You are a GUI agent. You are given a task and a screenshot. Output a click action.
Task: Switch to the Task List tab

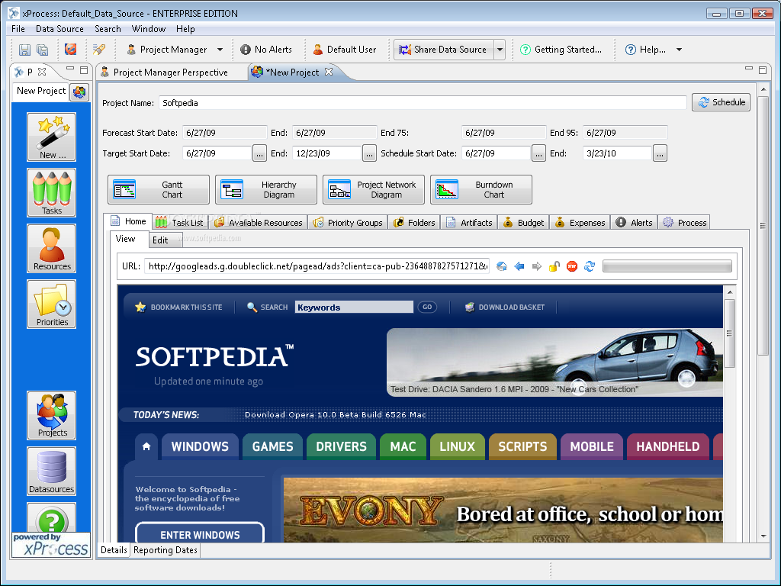click(x=179, y=222)
